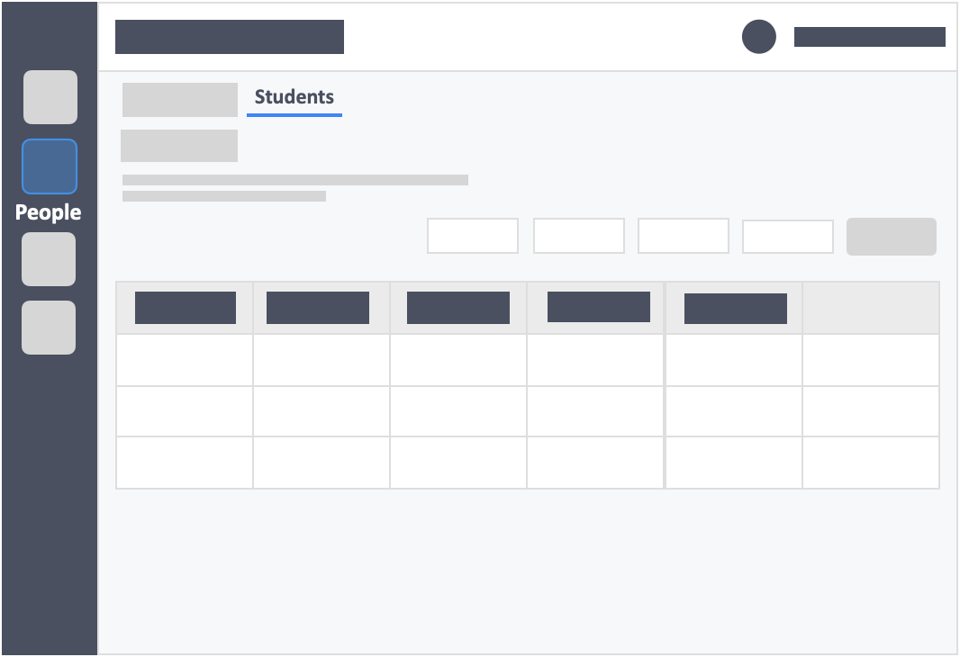
Task: Sort by the second table column header
Action: pos(318,308)
